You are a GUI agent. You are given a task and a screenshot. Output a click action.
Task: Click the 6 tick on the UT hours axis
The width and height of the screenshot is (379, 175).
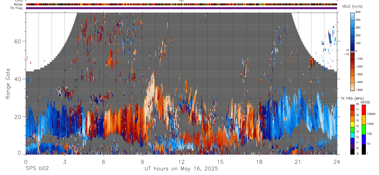coord(103,161)
